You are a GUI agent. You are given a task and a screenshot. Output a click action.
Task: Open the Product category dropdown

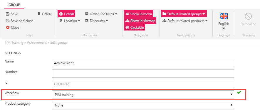click(x=143, y=105)
